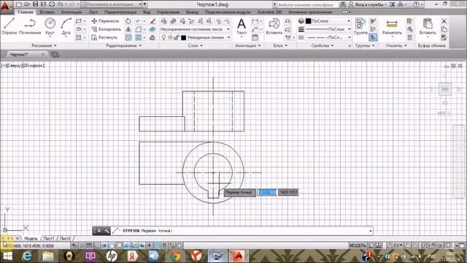Click the Вход в службы sign-in button
The height and width of the screenshot is (263, 467).
367,4
